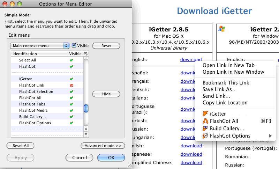Select the FlashGot Tabs row
The width and height of the screenshot is (279, 169).
pyautogui.click(x=47, y=104)
